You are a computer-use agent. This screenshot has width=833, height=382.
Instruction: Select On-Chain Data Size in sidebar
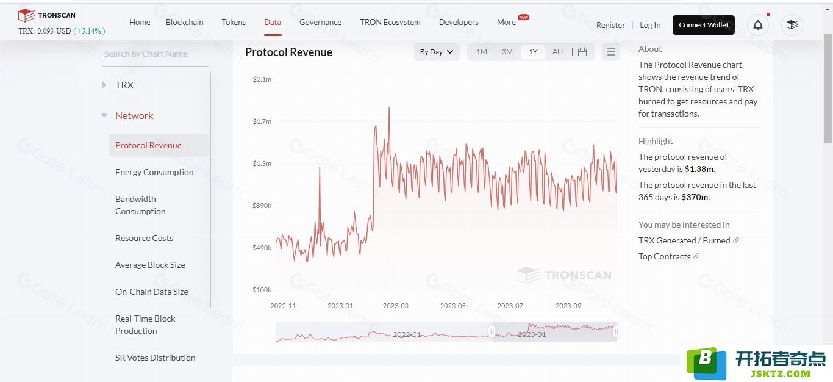click(152, 292)
